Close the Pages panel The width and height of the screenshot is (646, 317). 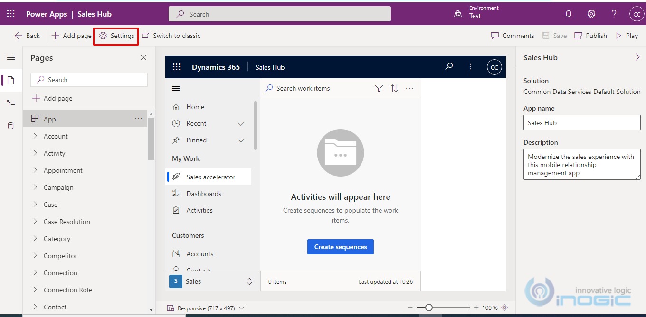(x=143, y=57)
